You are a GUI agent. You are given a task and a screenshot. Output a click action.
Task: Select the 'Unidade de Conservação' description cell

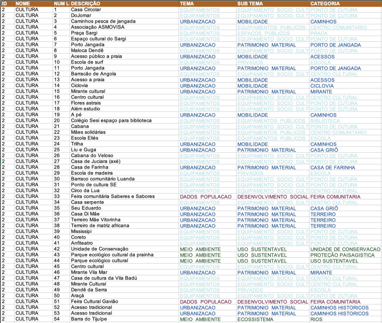coord(100,249)
